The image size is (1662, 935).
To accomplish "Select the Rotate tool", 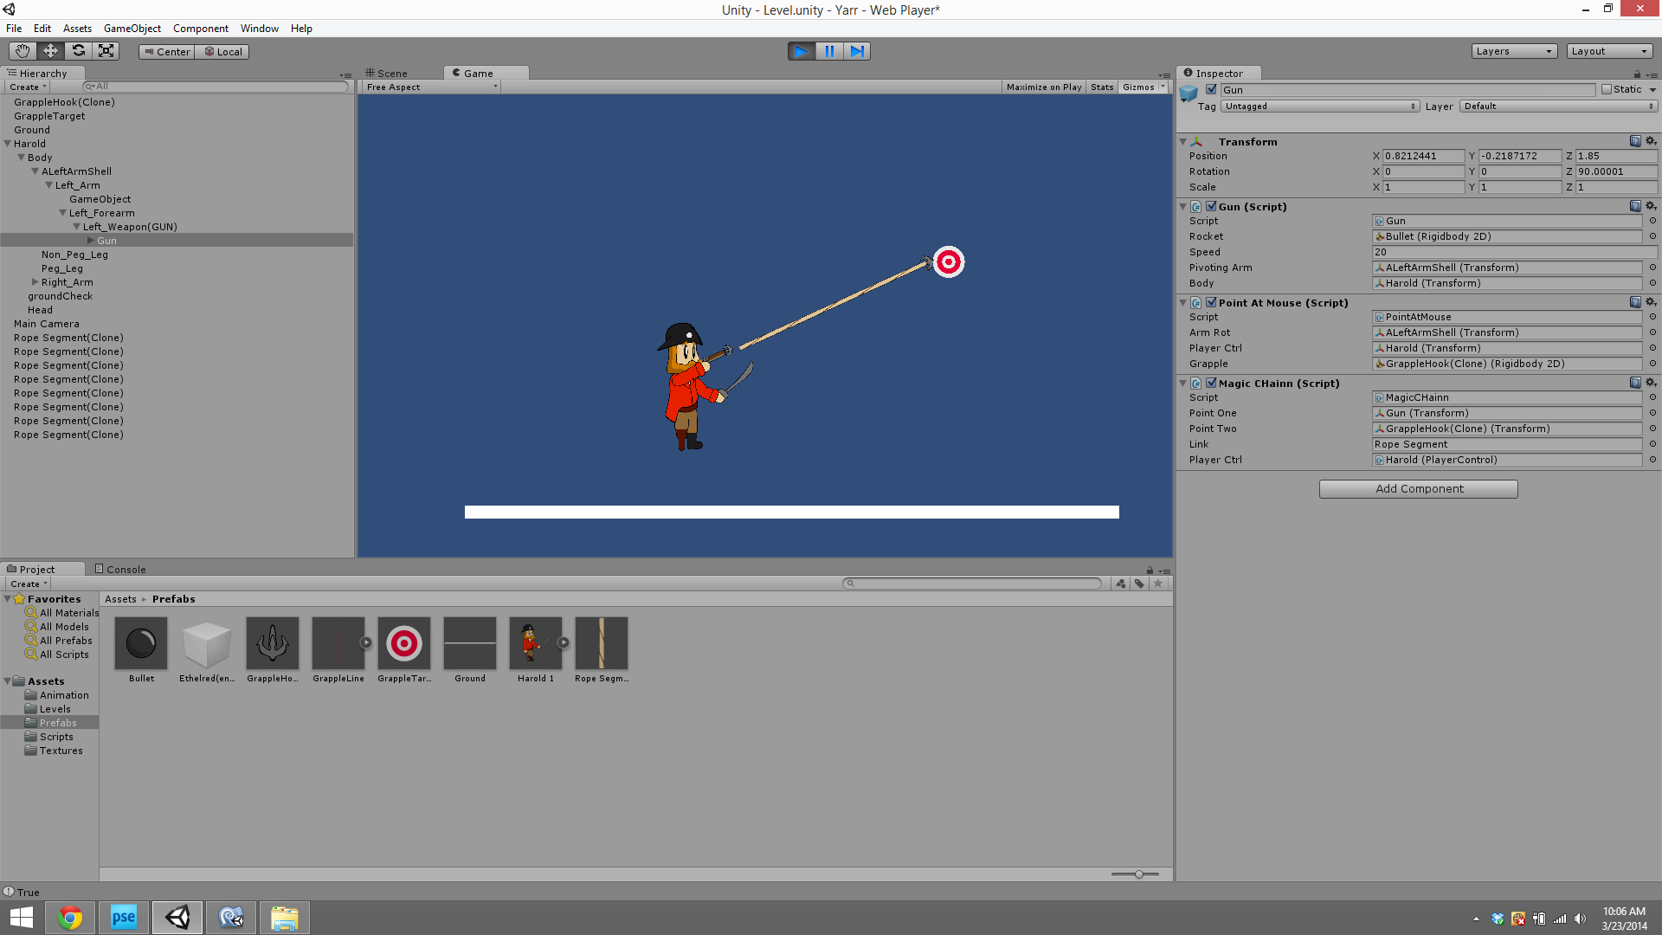I will [x=78, y=51].
